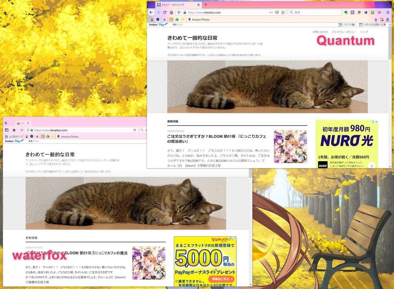Click the トップ navigation link
394x289 pixels.
pos(364,32)
